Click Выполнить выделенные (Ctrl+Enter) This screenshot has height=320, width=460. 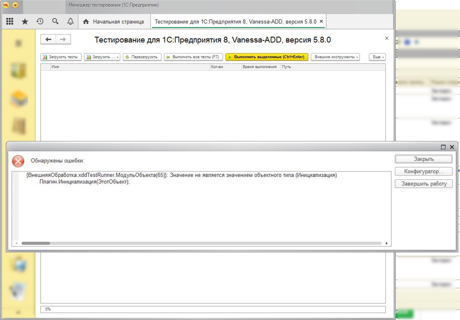267,57
